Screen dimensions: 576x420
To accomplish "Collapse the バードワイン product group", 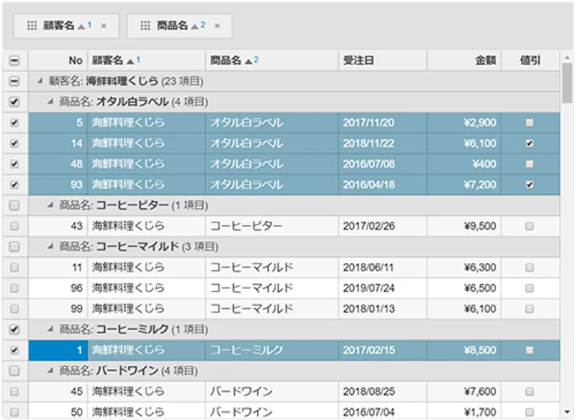I will pyautogui.click(x=51, y=371).
